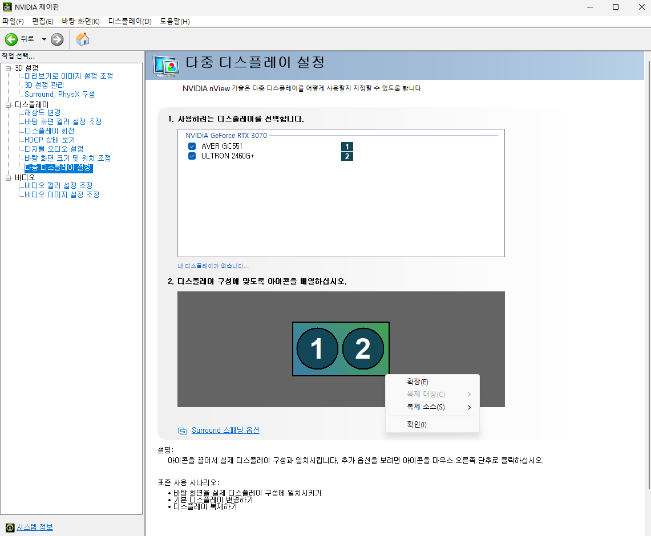Screen dimensions: 651x536
Task: Select display icon 1 in arrangement
Action: [317, 348]
